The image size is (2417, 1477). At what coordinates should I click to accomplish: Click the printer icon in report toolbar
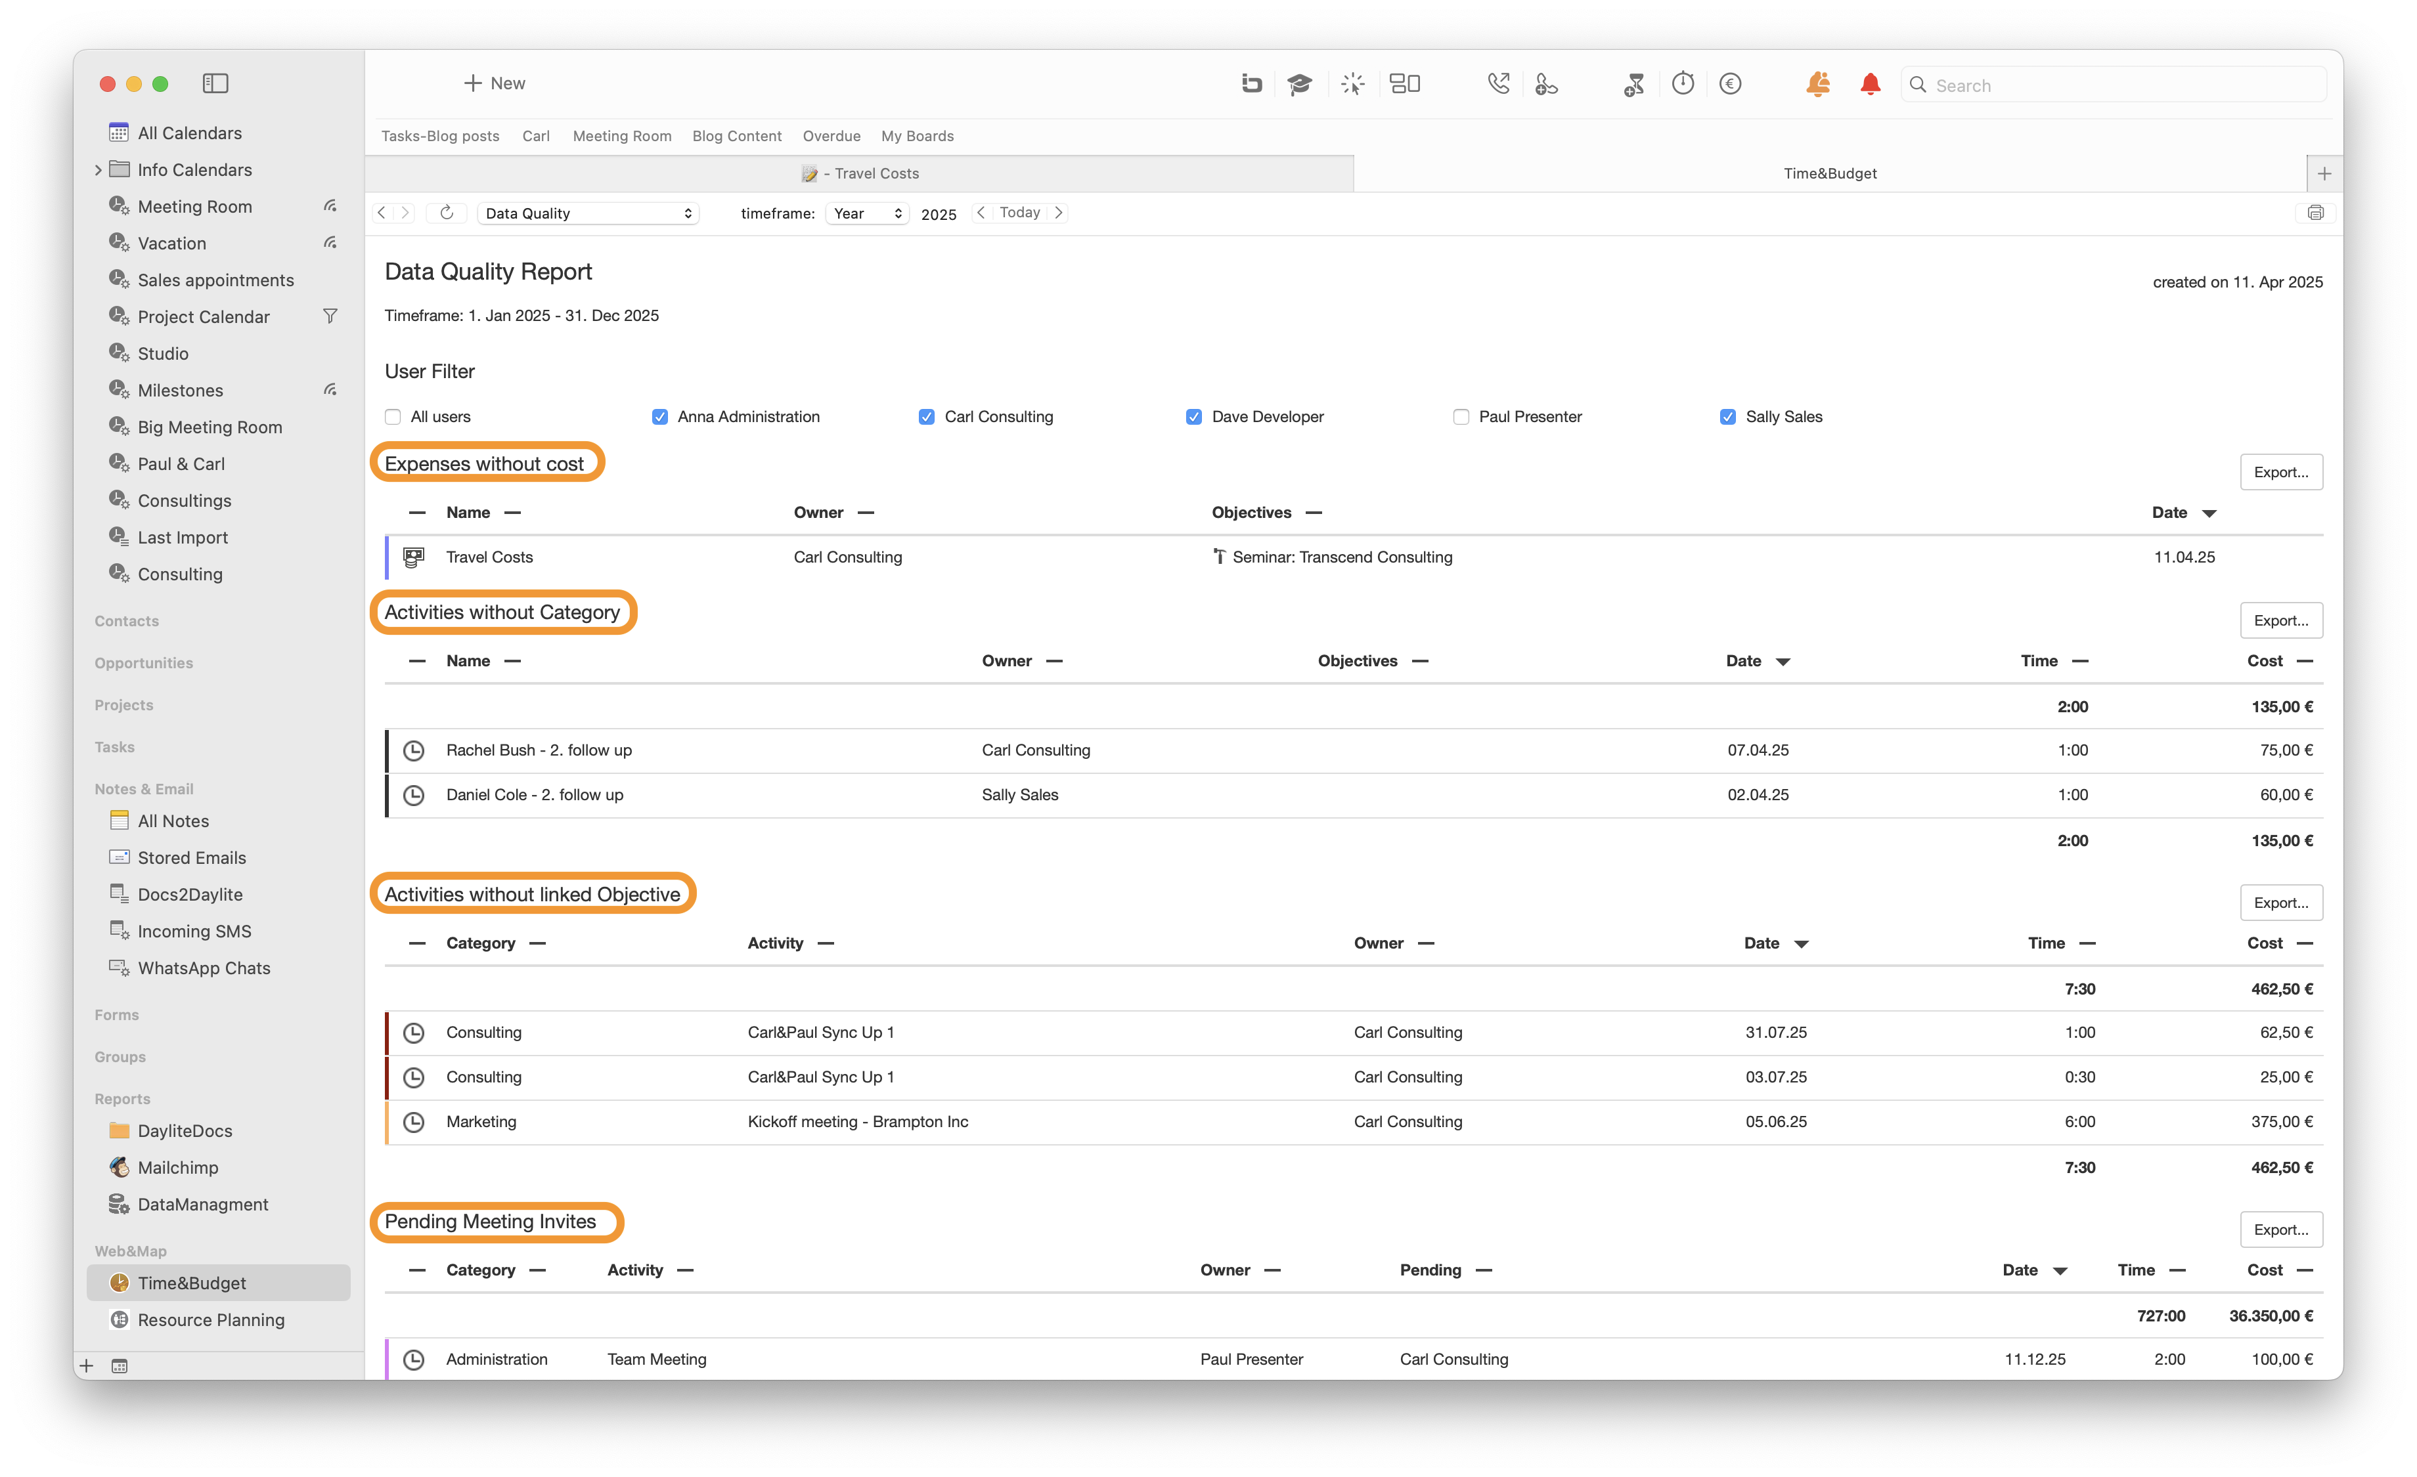coord(2315,213)
